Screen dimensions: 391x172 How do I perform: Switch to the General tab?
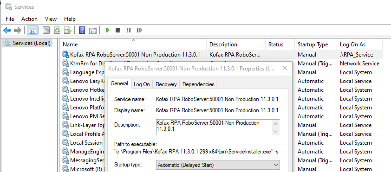point(119,83)
